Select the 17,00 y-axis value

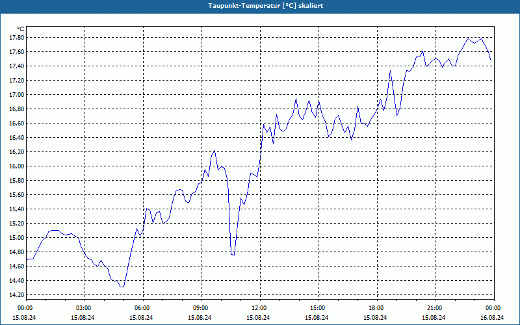pyautogui.click(x=16, y=95)
